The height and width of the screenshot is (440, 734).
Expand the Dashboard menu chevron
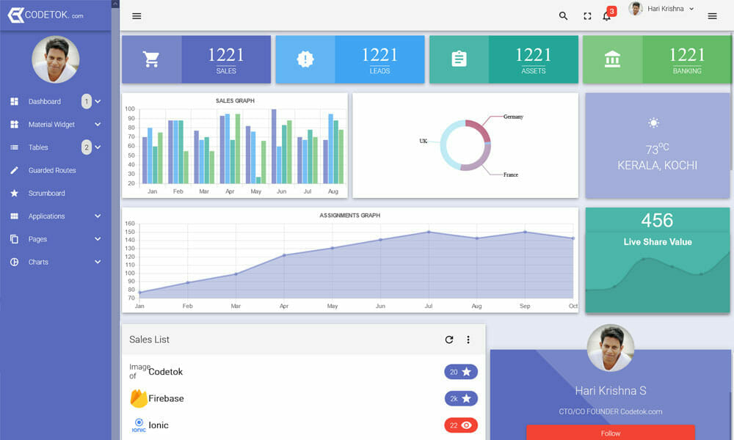point(98,102)
